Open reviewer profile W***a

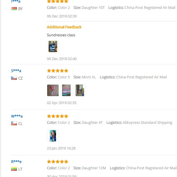17,116
